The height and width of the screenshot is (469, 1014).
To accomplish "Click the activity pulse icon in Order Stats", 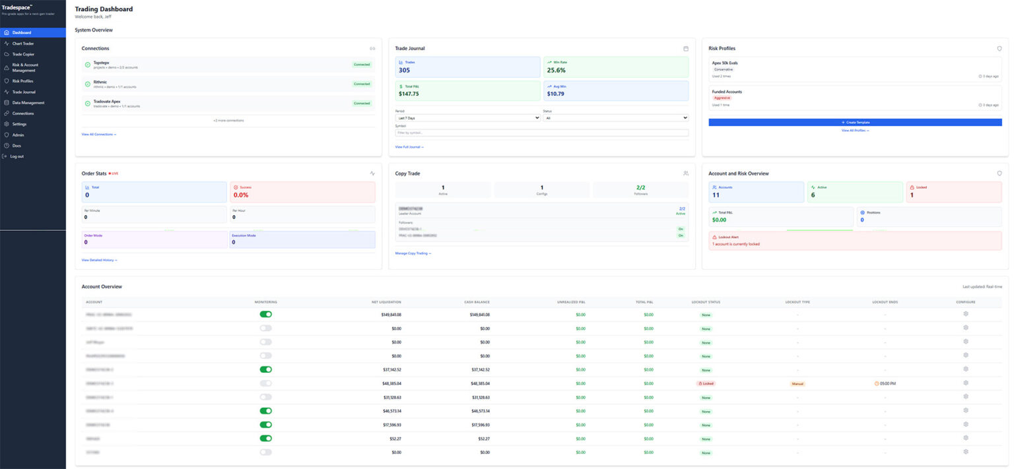I will click(x=372, y=173).
